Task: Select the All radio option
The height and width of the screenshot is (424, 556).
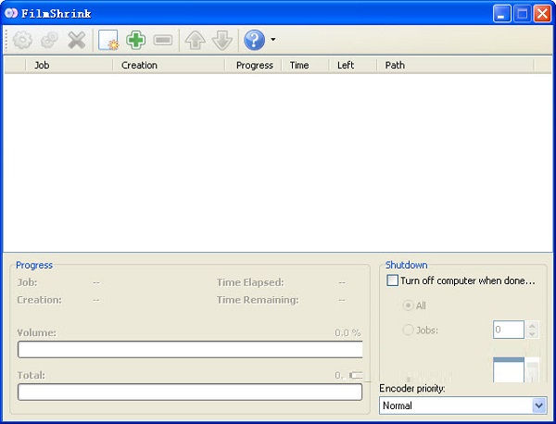Action: (x=408, y=306)
